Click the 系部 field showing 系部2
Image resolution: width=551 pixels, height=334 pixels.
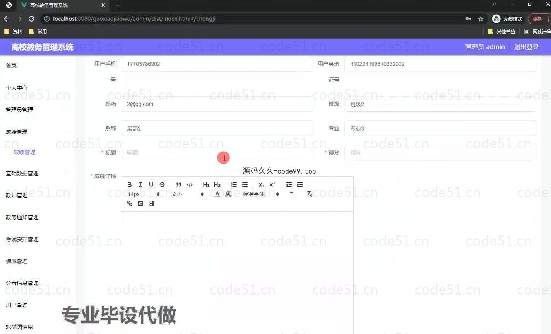coord(217,128)
